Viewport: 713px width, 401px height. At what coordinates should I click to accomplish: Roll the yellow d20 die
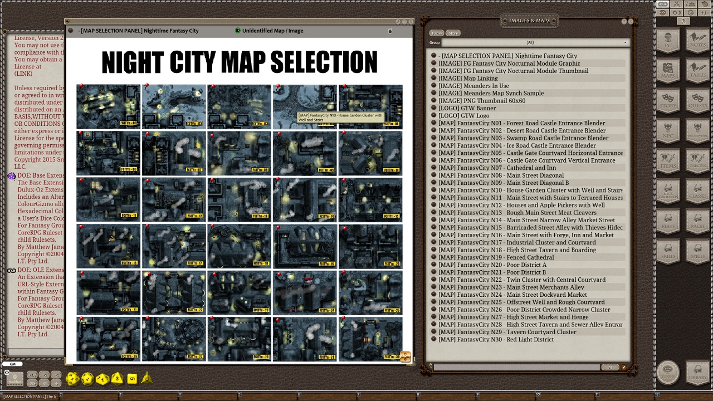click(x=73, y=378)
